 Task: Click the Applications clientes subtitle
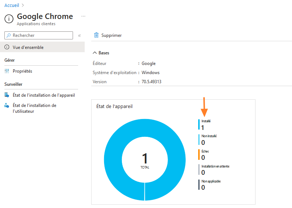[36, 24]
